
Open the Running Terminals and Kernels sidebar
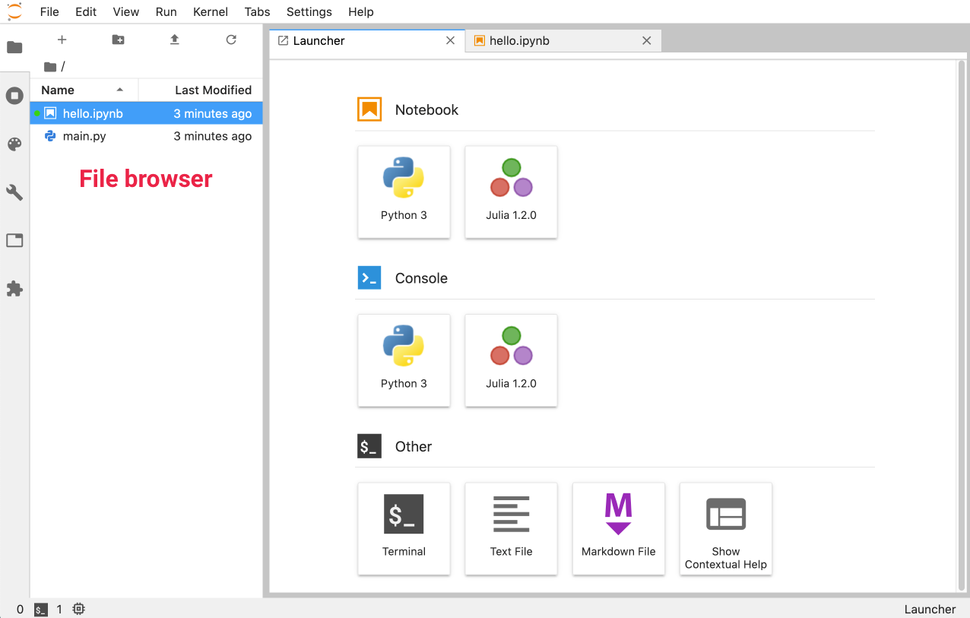14,96
